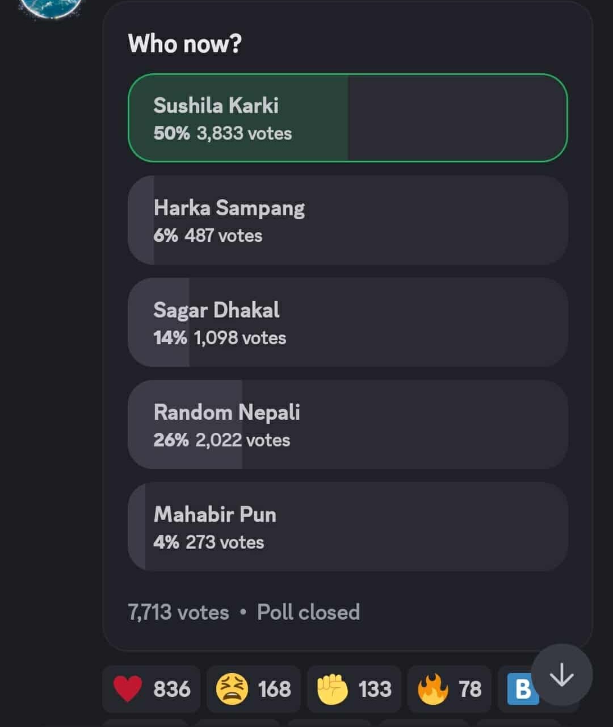Jump to latest with down arrow button
The height and width of the screenshot is (727, 613).
[x=562, y=675]
